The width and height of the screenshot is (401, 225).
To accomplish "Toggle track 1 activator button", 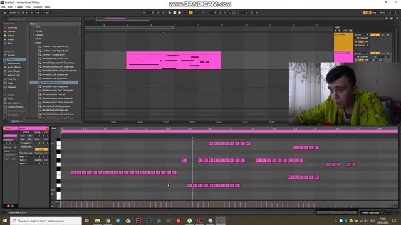I will pos(375,35).
